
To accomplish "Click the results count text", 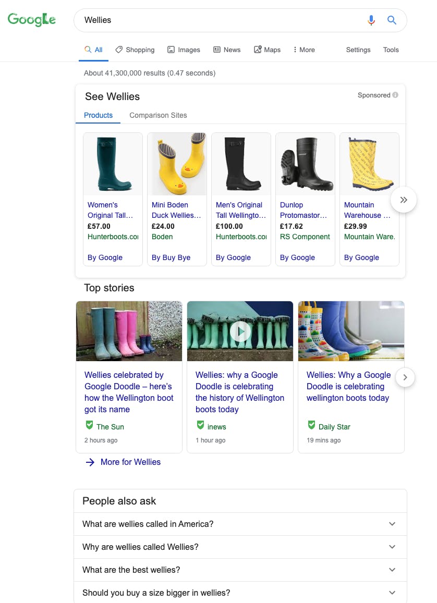I will tap(150, 72).
